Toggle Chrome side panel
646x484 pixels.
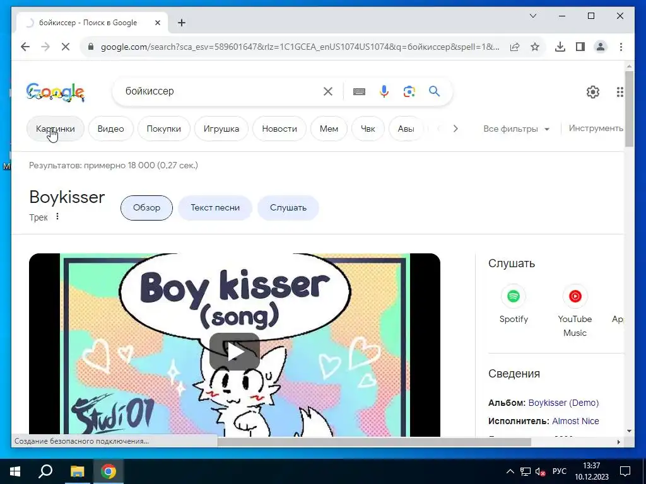pyautogui.click(x=580, y=47)
